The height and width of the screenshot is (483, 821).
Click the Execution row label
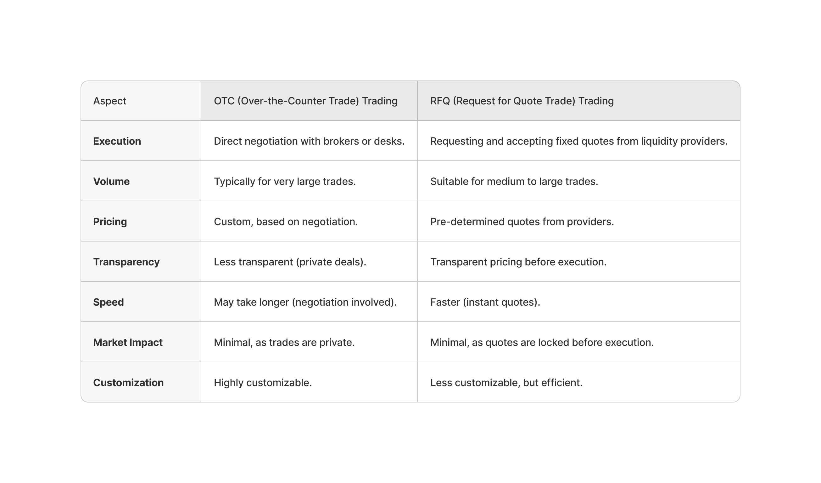[x=117, y=141]
